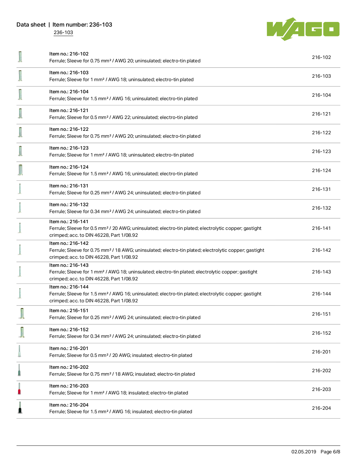Click the black insulated 216-204 ferrule image
Image resolution: width=357 pixels, height=462 pixels.
pyautogui.click(x=20, y=408)
